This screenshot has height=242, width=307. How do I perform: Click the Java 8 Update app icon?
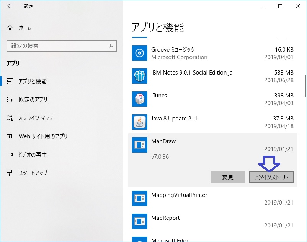point(140,122)
